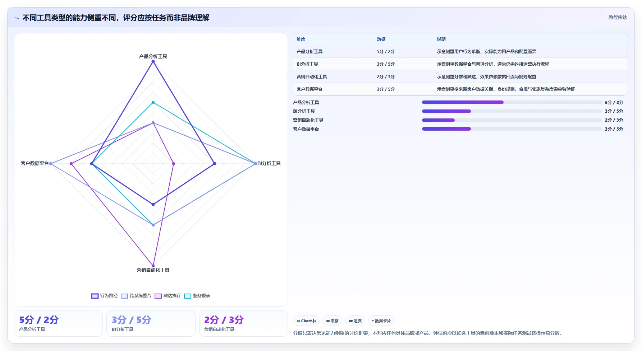Click the 客户数据平台 radar axis label
Screen dimensions: 642x351
(35, 163)
